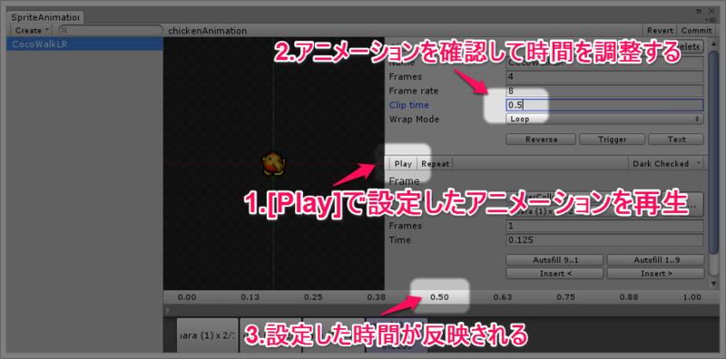Open the Create dropdown menu
This screenshot has height=359, width=726.
[32, 31]
